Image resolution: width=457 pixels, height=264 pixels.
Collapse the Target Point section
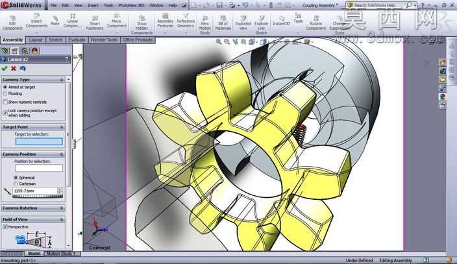coord(62,127)
